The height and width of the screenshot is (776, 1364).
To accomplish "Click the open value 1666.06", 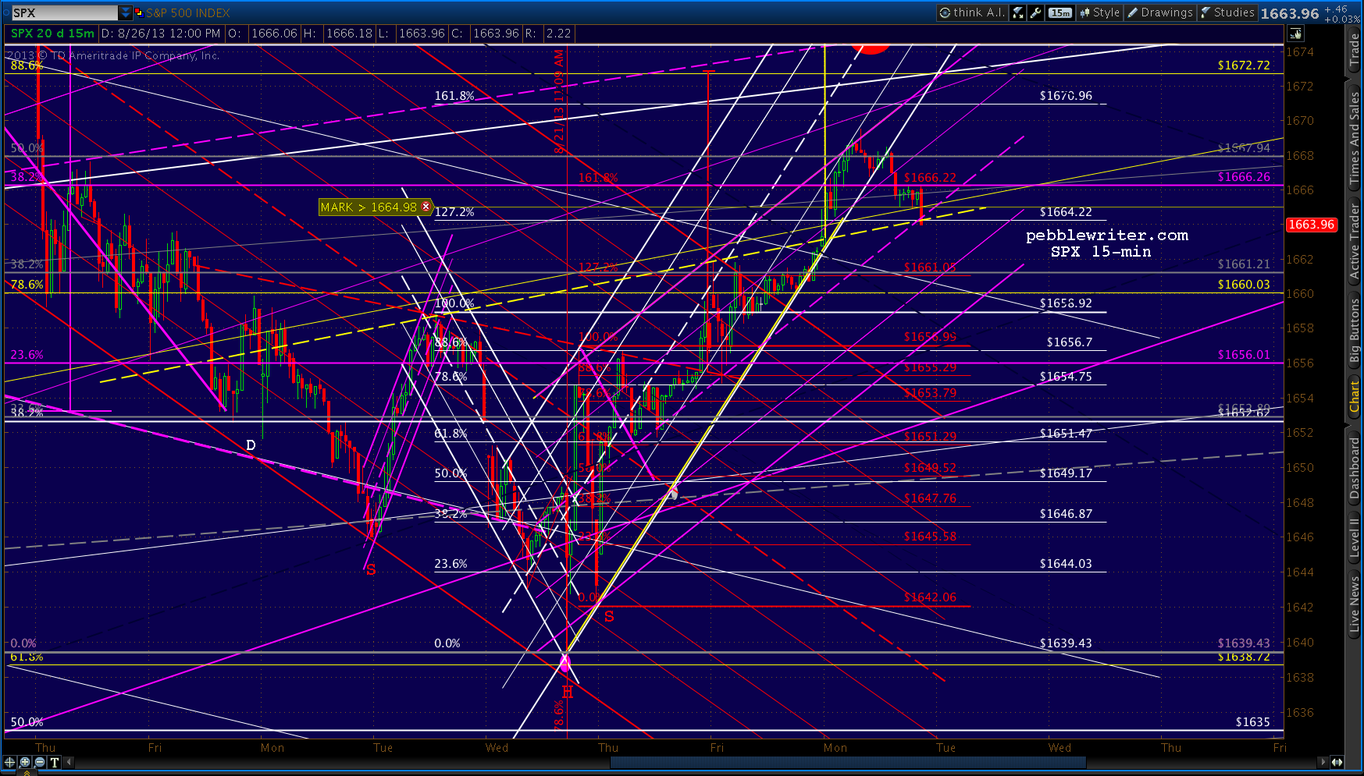I will [x=274, y=34].
